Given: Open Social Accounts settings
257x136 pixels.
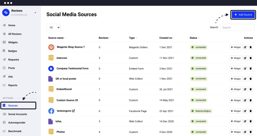Looking at the screenshot, I should (x=18, y=114).
